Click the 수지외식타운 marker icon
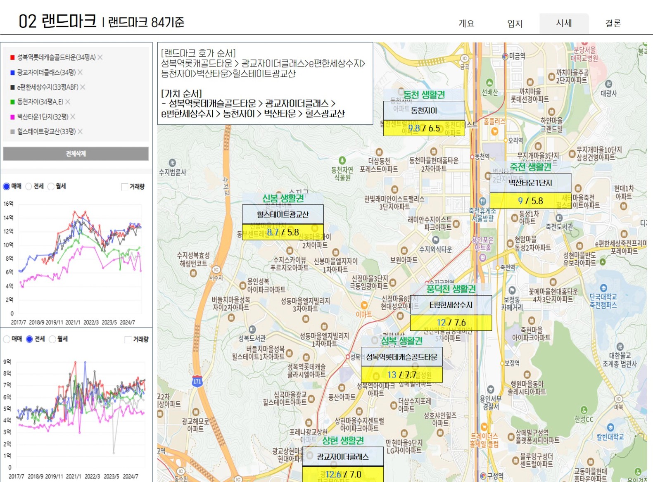This screenshot has height=482, width=653. click(x=435, y=240)
